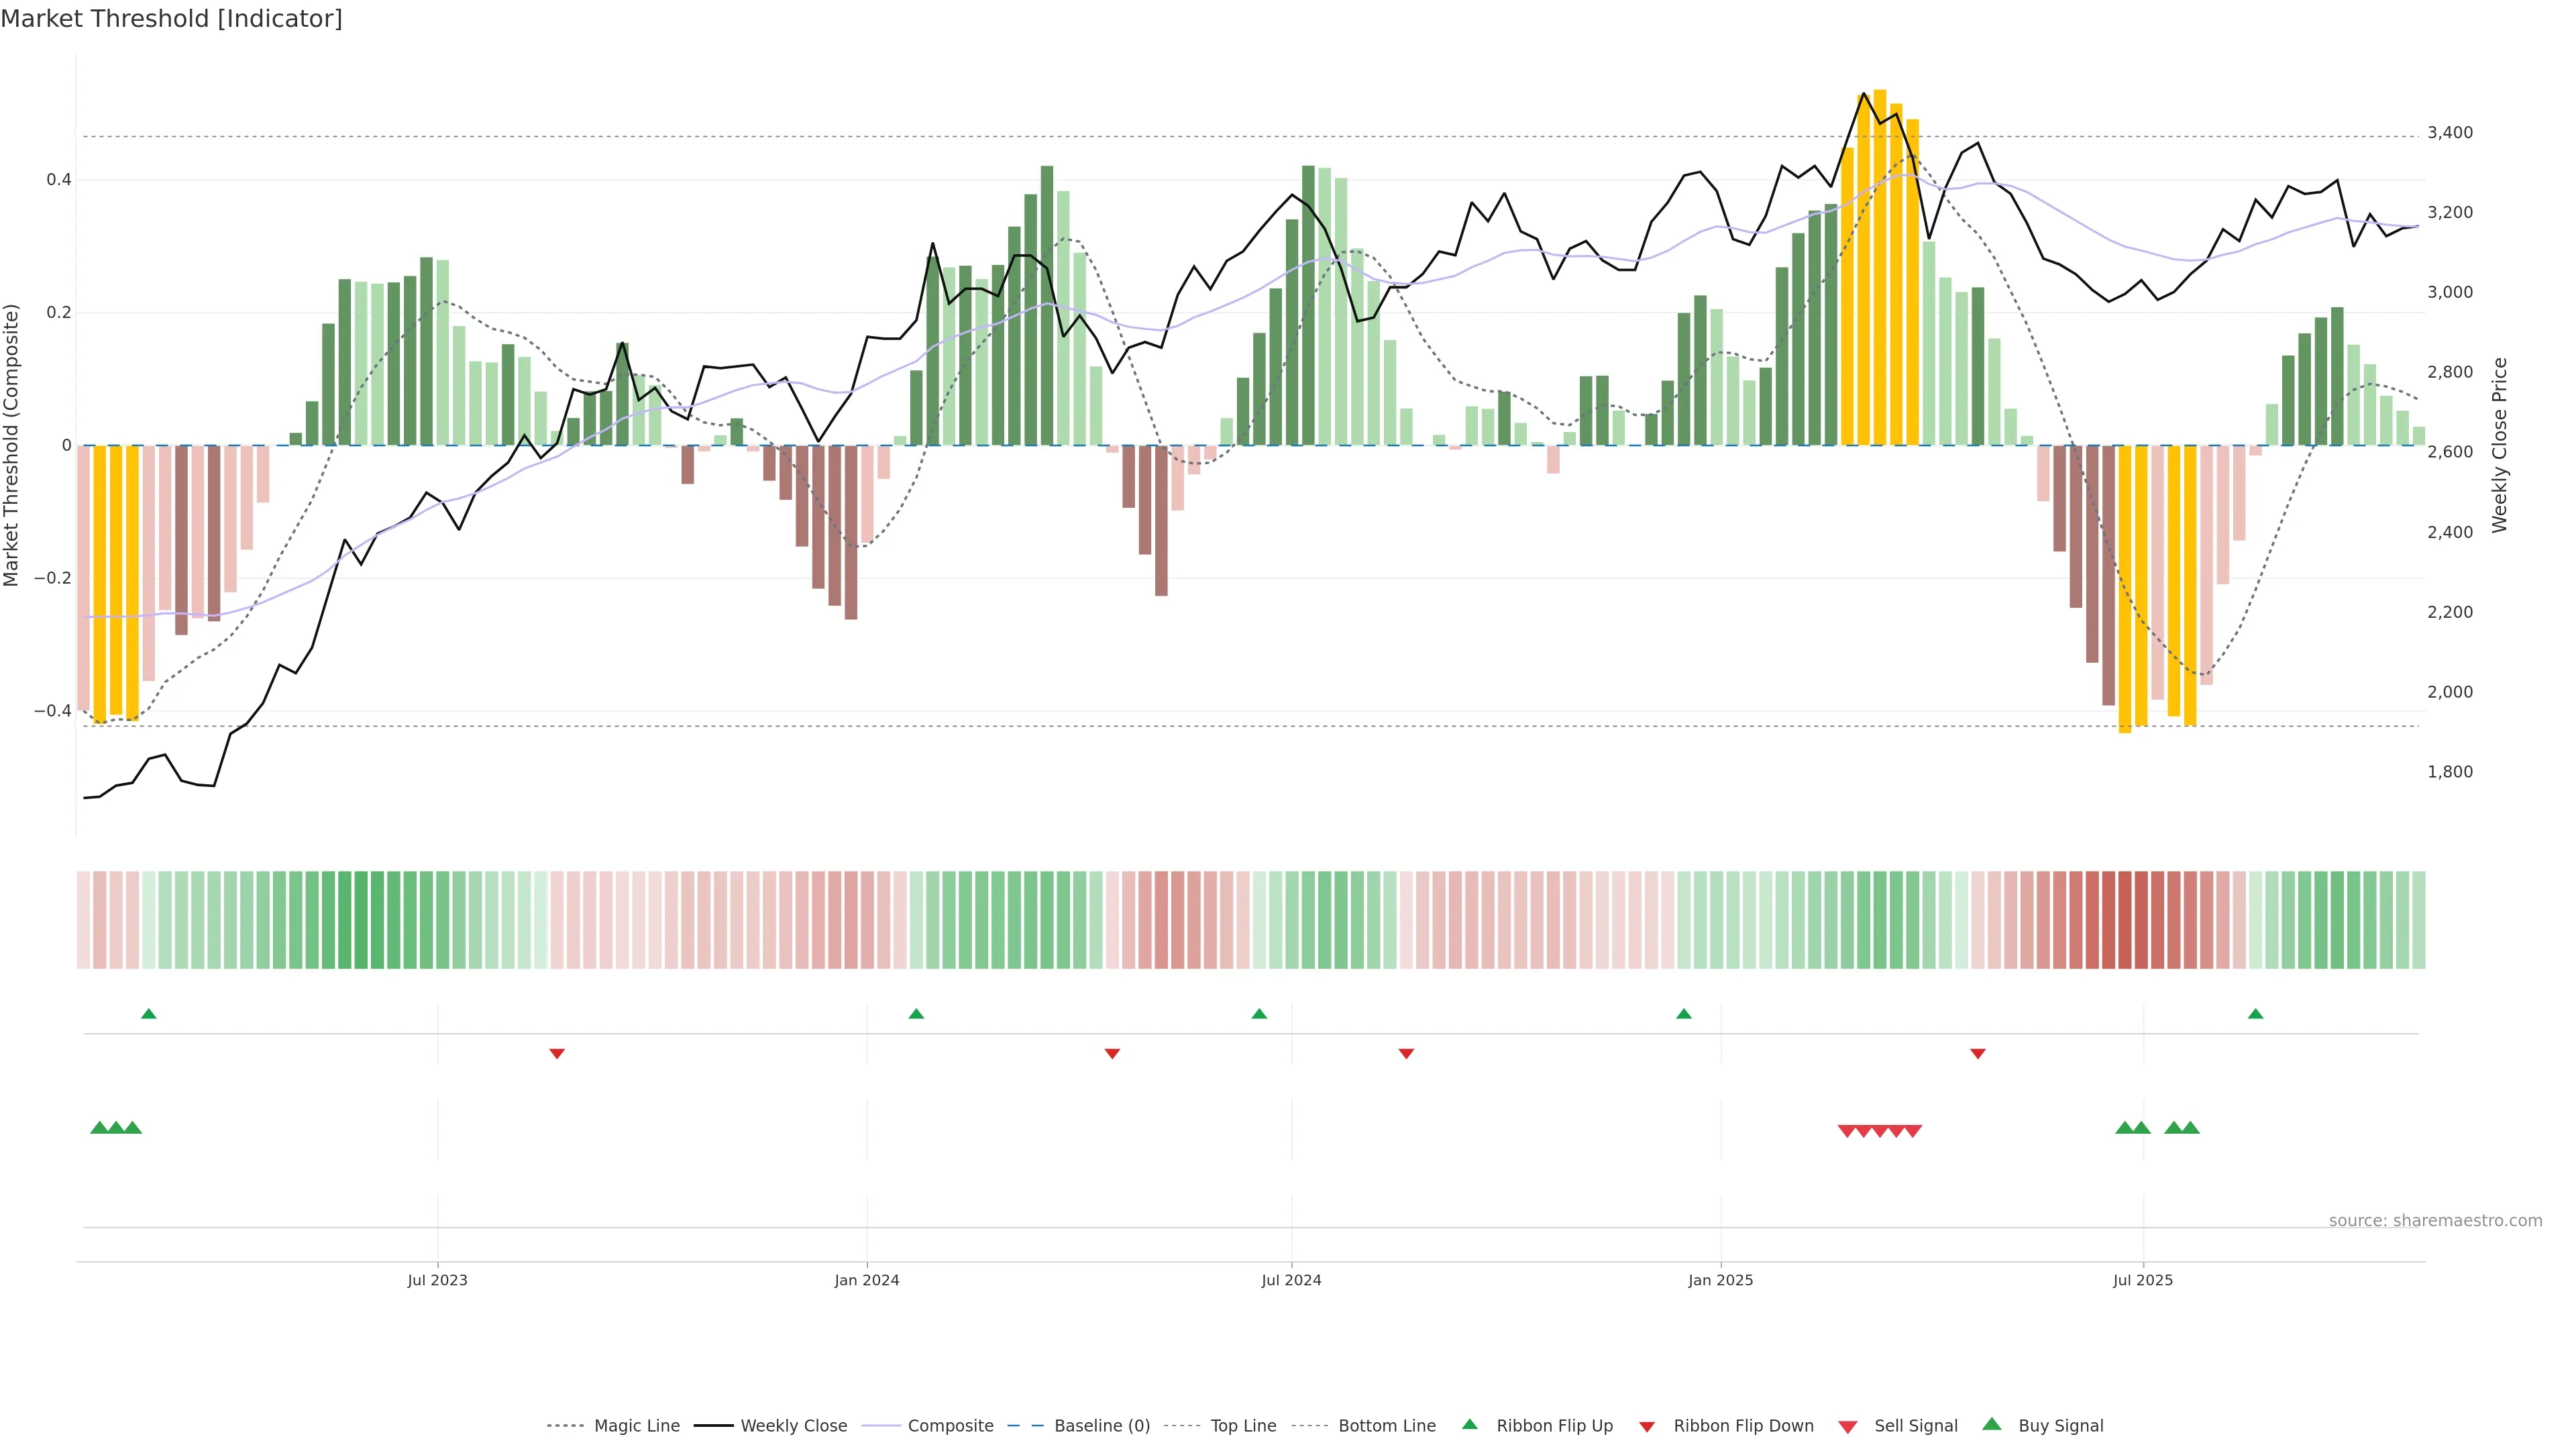Click the Sell Signal legend entry
The width and height of the screenshot is (2576, 1449).
point(1915,1426)
